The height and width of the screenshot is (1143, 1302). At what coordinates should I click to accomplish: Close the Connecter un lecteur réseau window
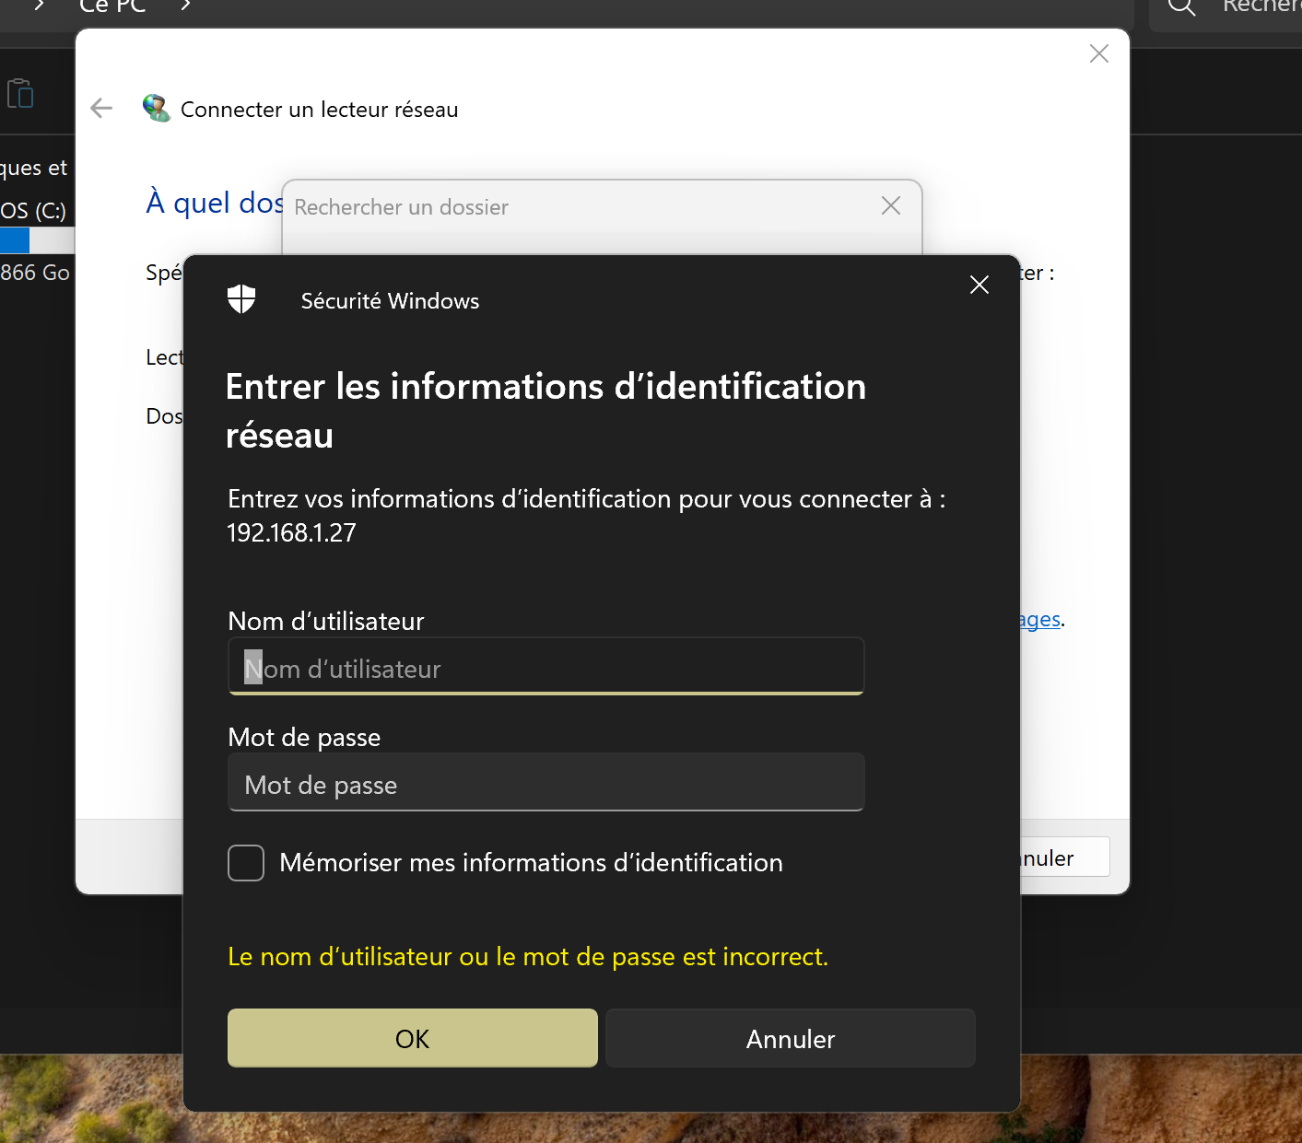click(x=1099, y=53)
